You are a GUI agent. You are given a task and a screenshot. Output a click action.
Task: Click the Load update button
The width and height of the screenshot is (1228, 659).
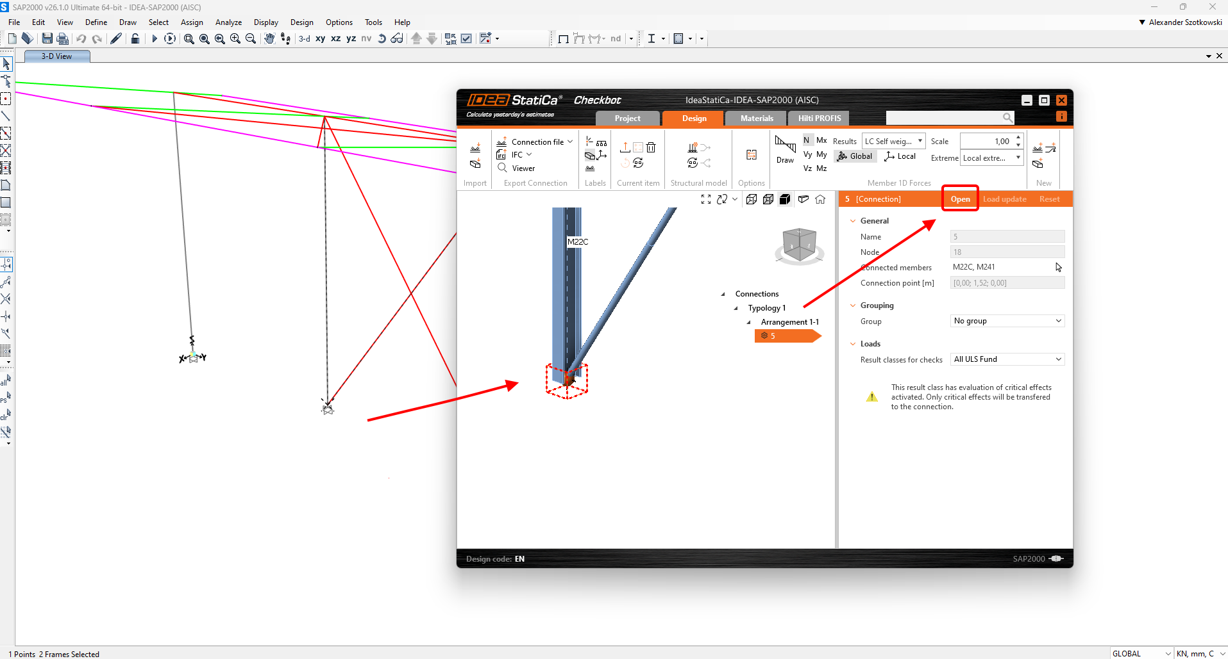(1005, 199)
